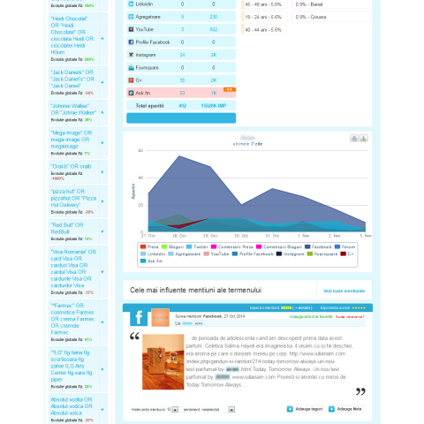Click the YouTube impact value 842
Image resolution: width=424 pixels, height=424 pixels.
(214, 29)
